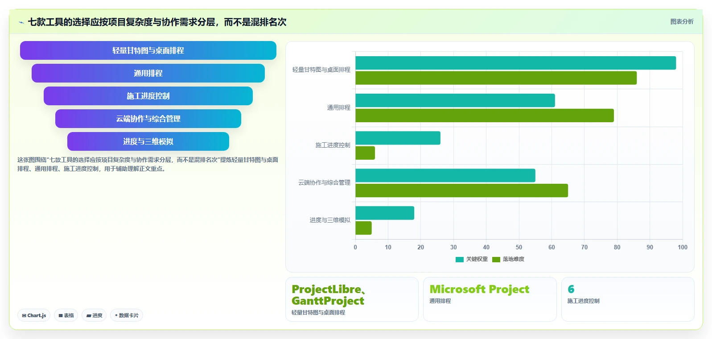Click the teal bar for 进度与三维模拟
The width and height of the screenshot is (712, 339).
point(385,213)
